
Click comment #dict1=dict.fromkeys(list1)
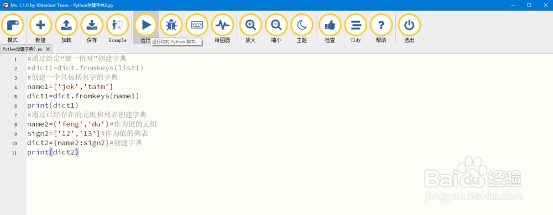click(x=85, y=67)
